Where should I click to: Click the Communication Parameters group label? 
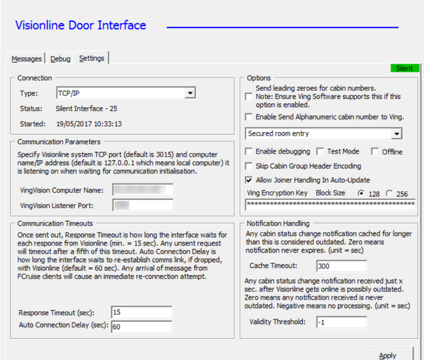pos(58,142)
